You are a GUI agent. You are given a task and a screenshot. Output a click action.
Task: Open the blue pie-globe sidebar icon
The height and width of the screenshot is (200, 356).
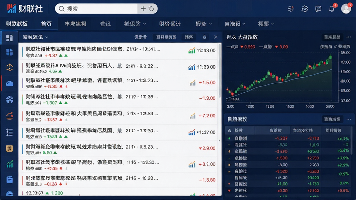[x=9, y=100]
